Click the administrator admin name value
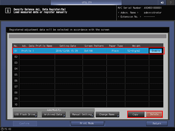 (153, 12)
